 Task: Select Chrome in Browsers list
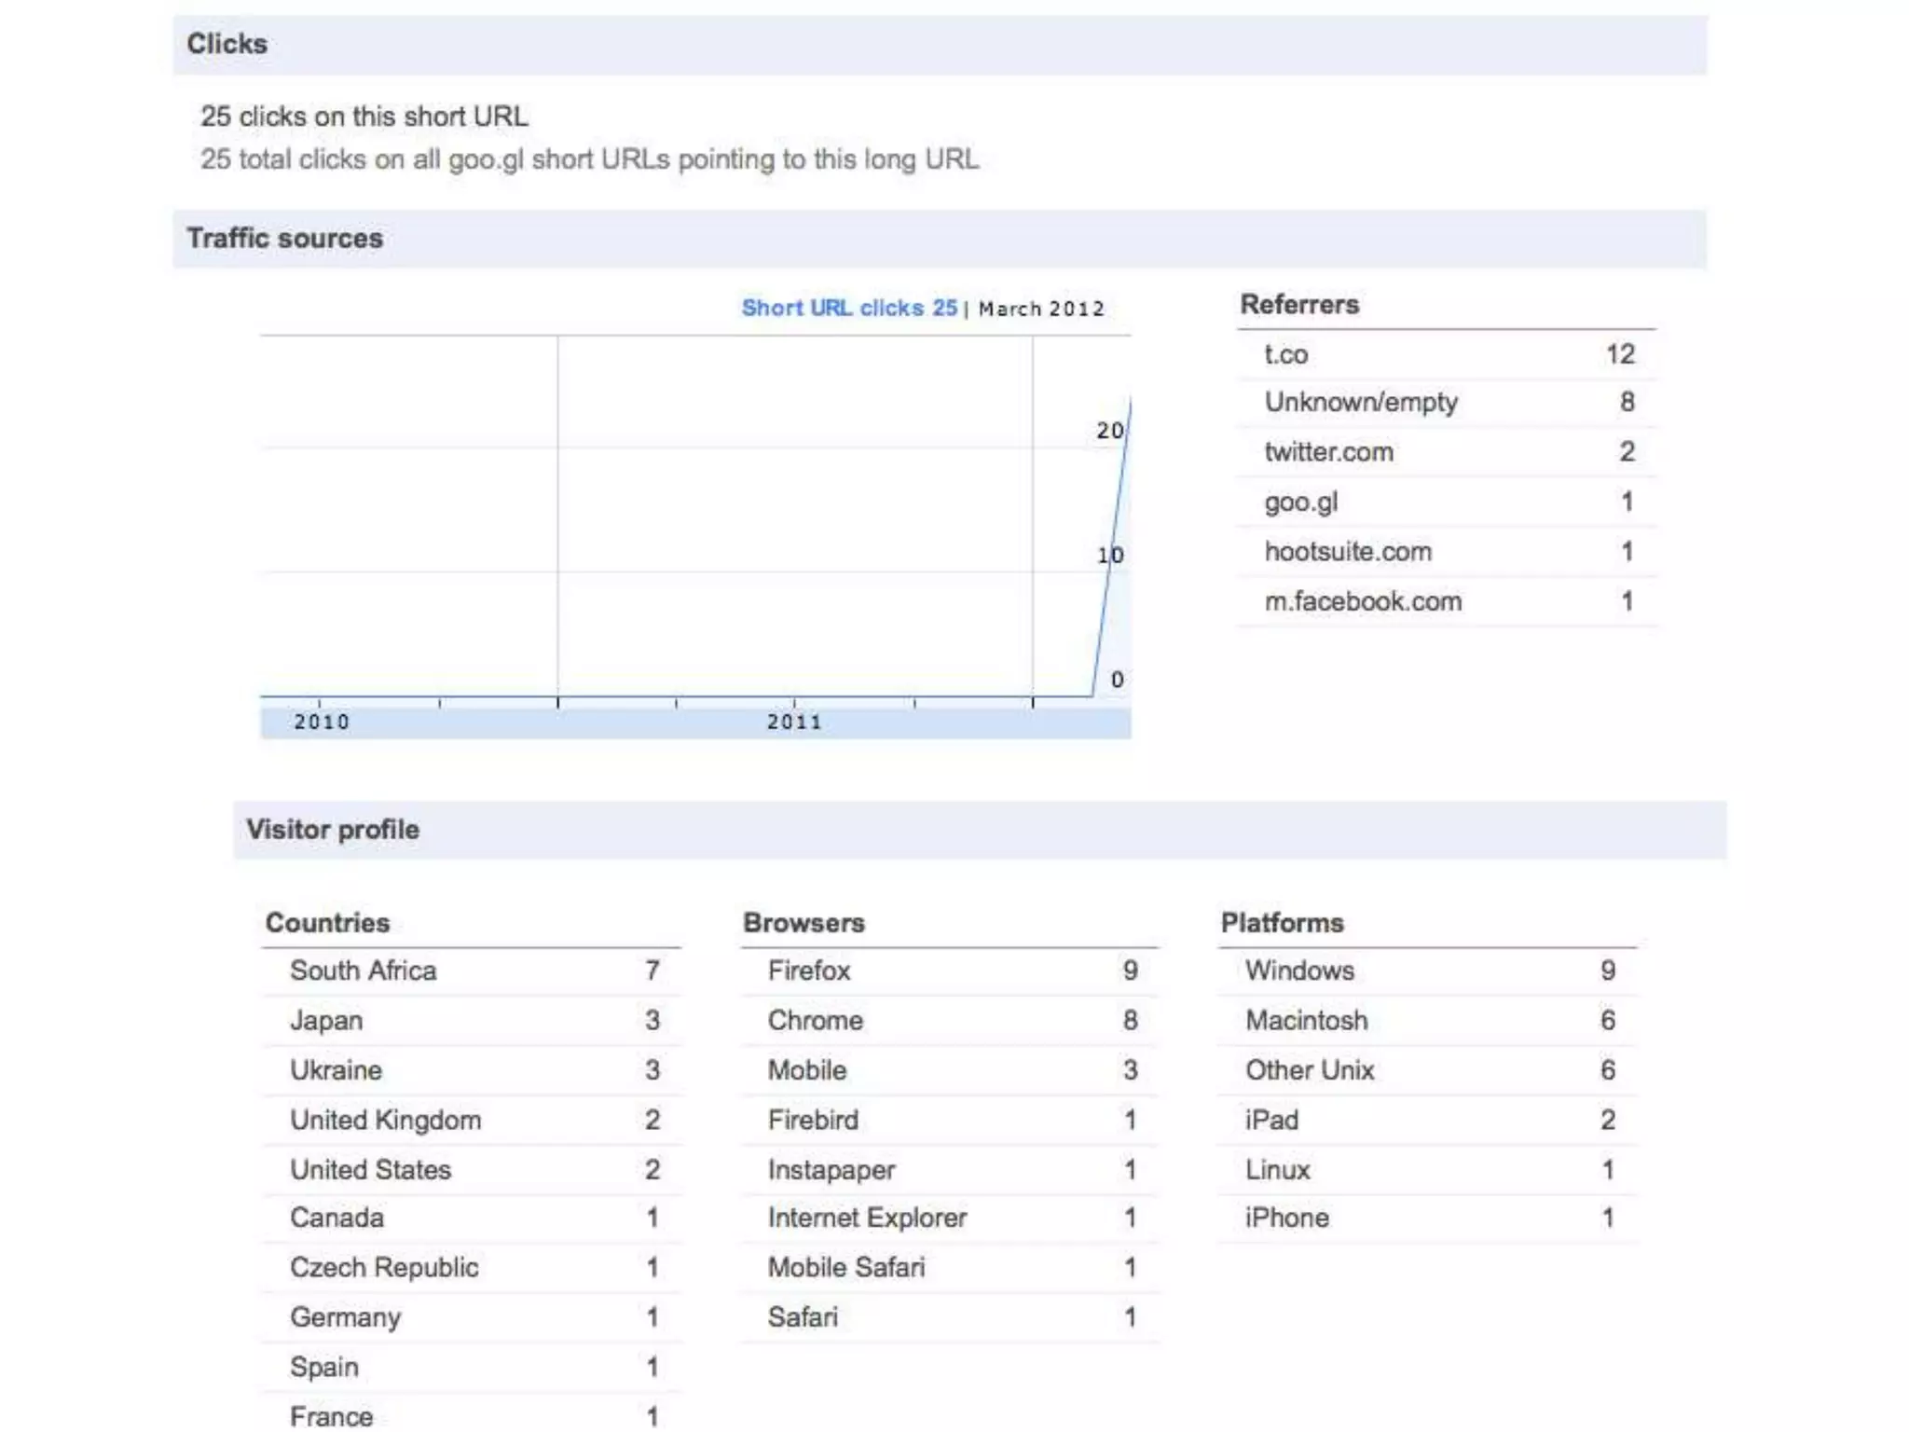click(815, 1020)
